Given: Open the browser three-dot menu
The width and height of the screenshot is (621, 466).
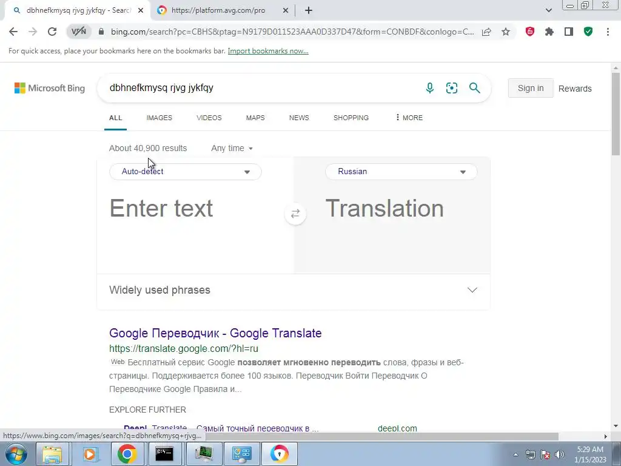Looking at the screenshot, I should [x=608, y=32].
